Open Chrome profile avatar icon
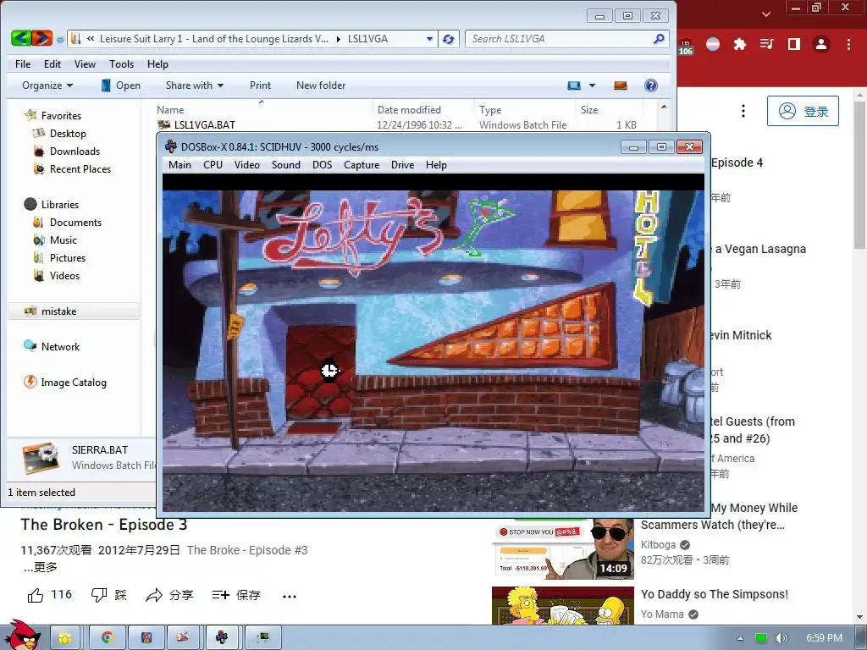Screen dimensions: 867x650 (x=821, y=44)
